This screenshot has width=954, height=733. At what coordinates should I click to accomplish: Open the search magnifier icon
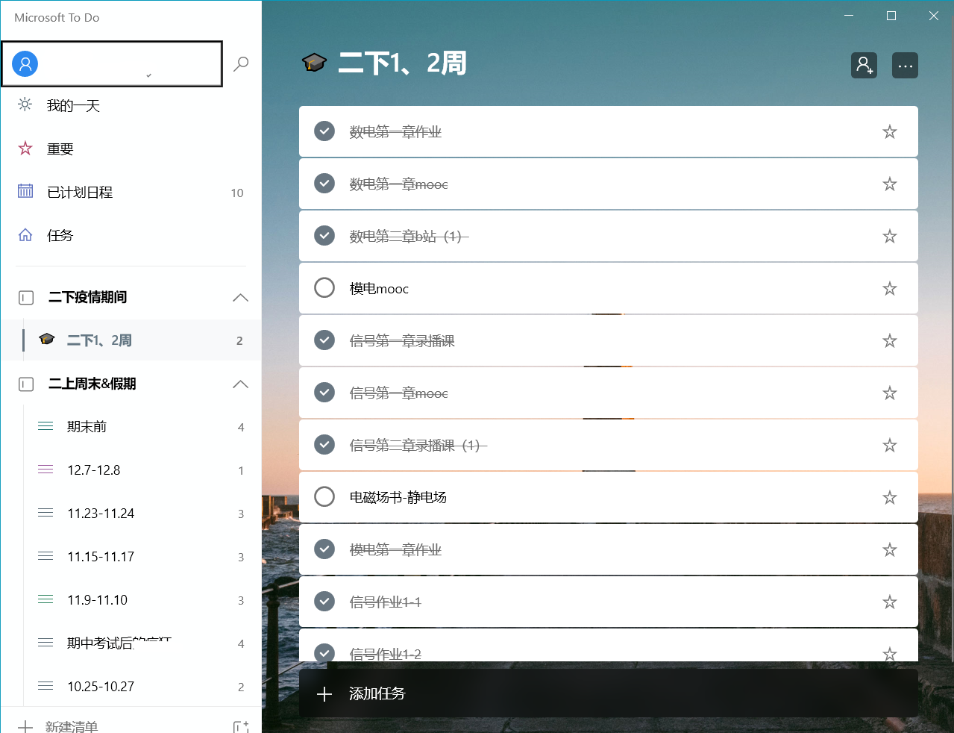[240, 63]
